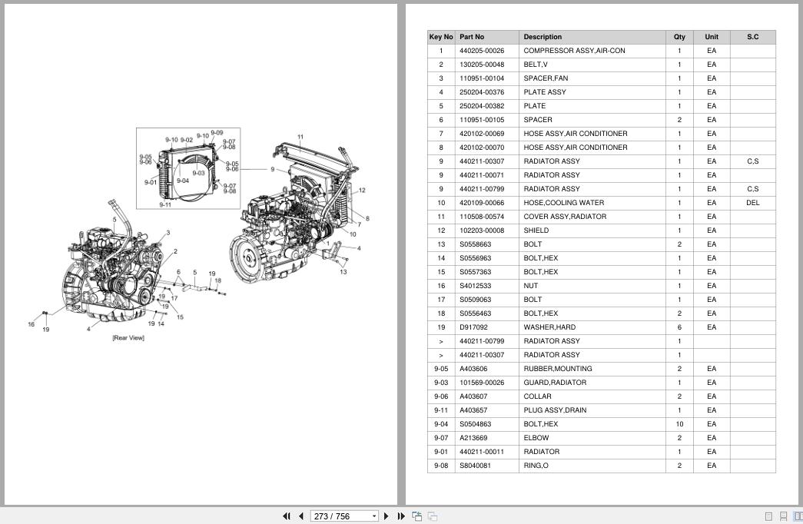
Task: Click the Unit column header
Action: click(x=712, y=37)
